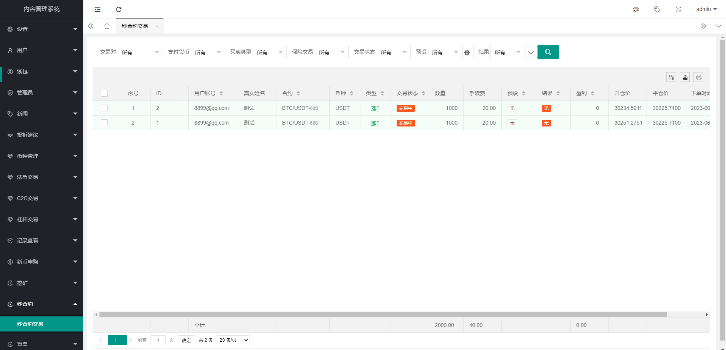Image resolution: width=726 pixels, height=350 pixels.
Task: Select the checkbox for row 1
Action: [104, 108]
